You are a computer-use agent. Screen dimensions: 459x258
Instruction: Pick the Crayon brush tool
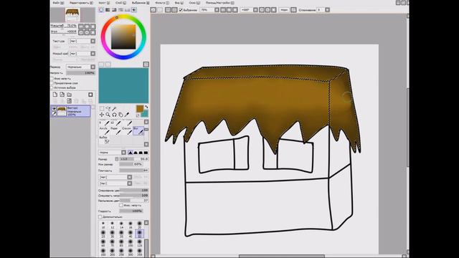(127, 130)
